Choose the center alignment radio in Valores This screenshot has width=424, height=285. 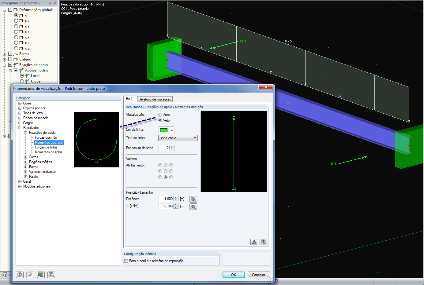coord(166,171)
